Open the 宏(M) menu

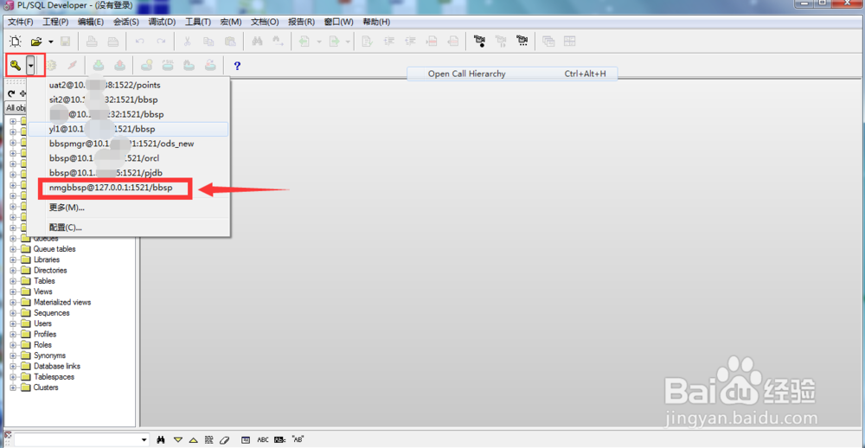(231, 22)
